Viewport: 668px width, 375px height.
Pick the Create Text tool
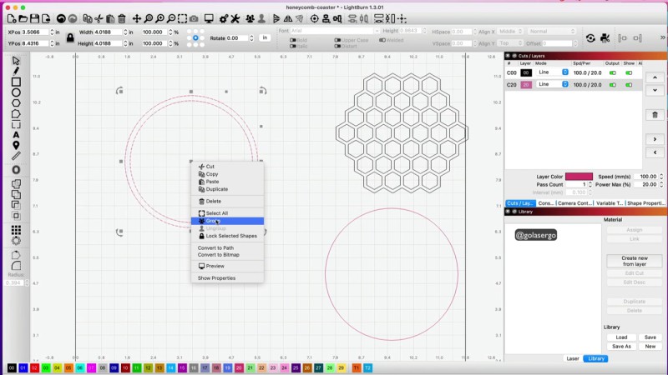tap(16, 134)
